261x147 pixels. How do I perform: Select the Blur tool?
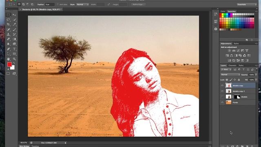click(8, 44)
